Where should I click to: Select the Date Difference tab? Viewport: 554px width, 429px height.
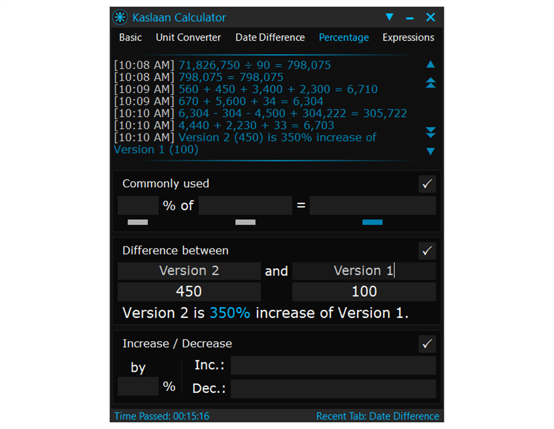[x=270, y=37]
